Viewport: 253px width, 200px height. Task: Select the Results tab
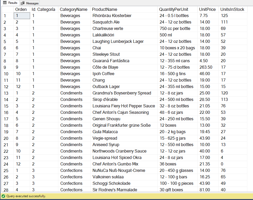(10, 3)
